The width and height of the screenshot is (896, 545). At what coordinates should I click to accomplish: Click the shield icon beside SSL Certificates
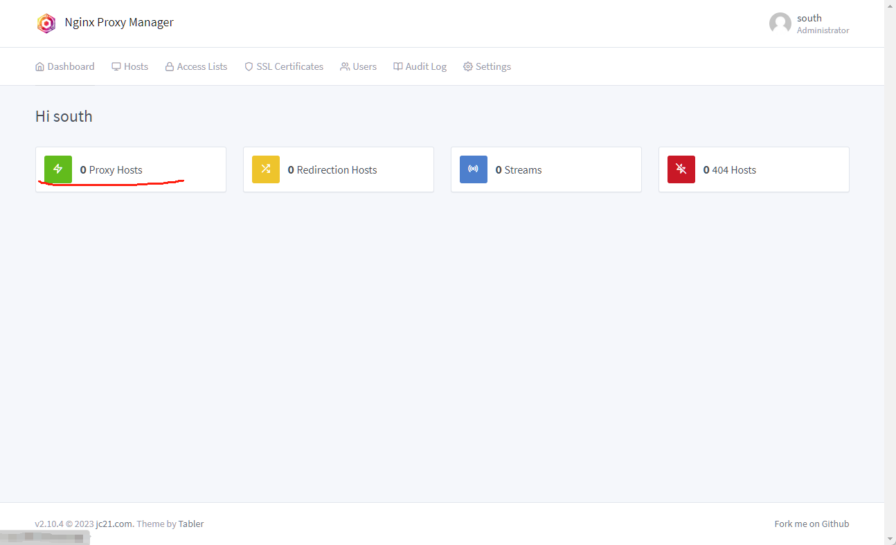click(249, 67)
